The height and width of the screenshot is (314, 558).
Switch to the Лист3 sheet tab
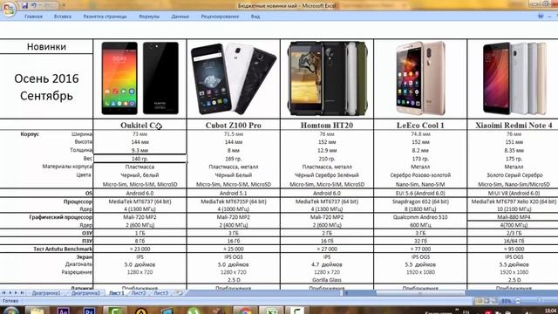tap(160, 293)
